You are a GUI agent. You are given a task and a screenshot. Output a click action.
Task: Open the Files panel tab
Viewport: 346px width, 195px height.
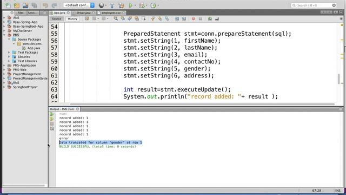click(x=21, y=13)
